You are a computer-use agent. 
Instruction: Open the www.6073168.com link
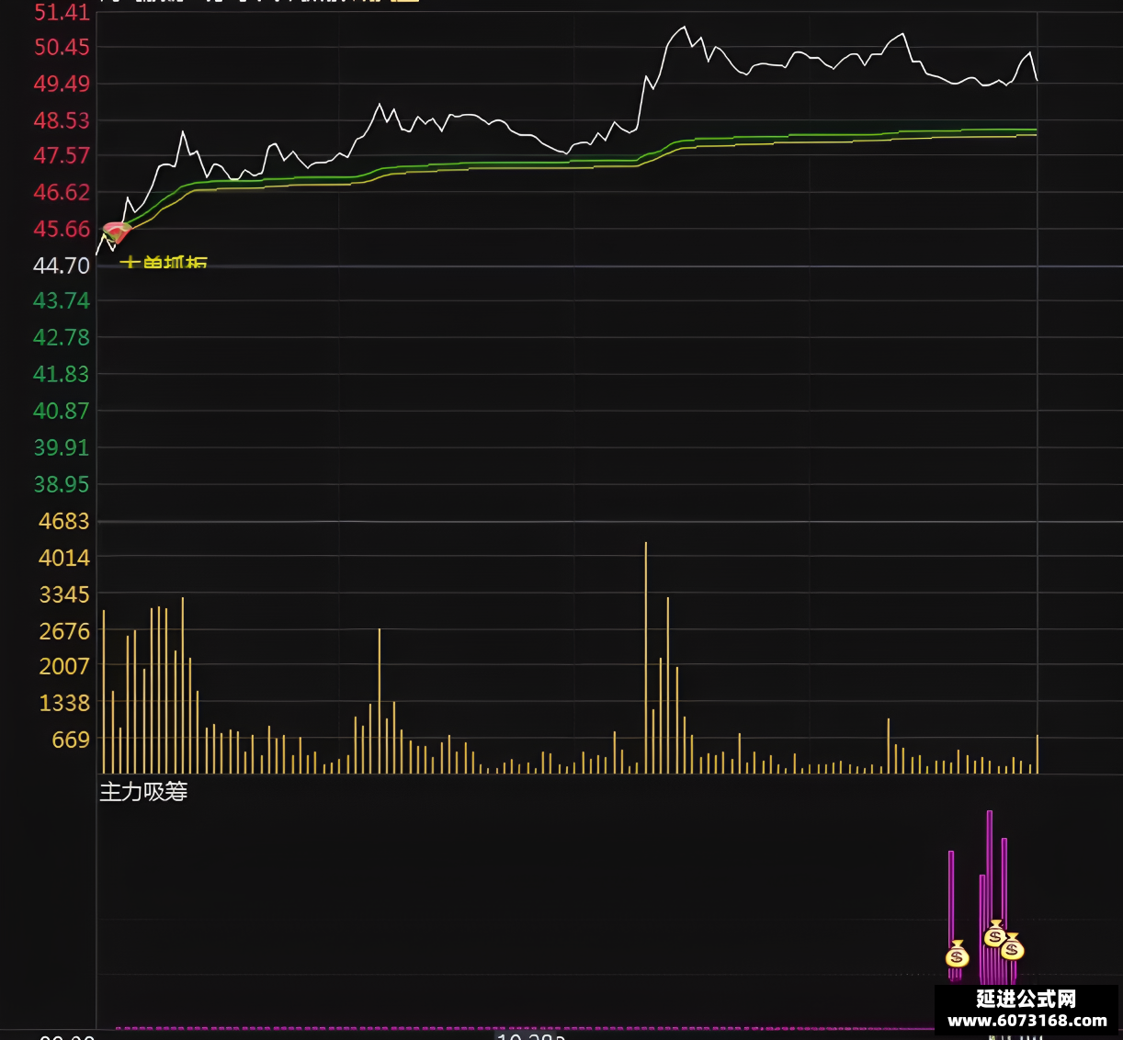(x=1027, y=1021)
